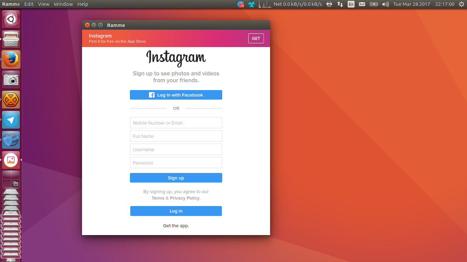Maximize the Ramme window

click(100, 25)
